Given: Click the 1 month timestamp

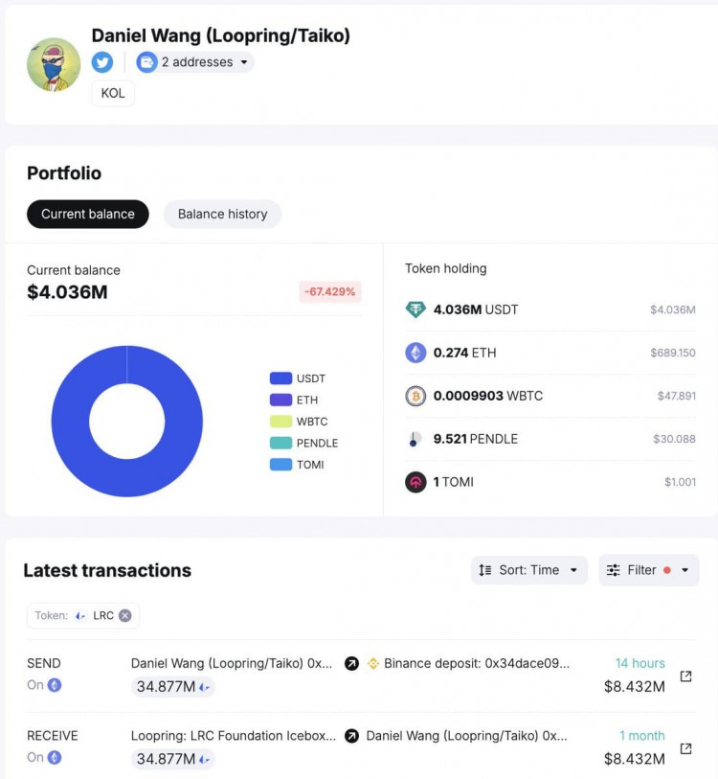Looking at the screenshot, I should click(642, 736).
